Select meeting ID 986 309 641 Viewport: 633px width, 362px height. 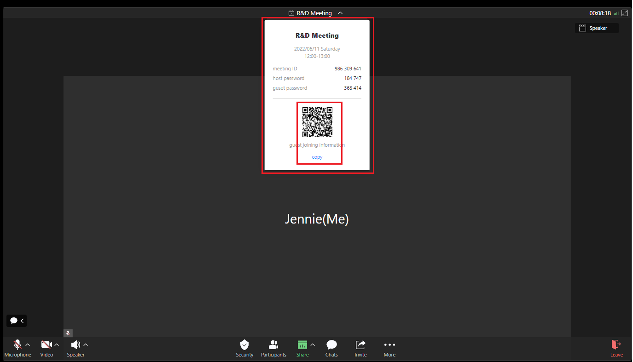point(348,69)
